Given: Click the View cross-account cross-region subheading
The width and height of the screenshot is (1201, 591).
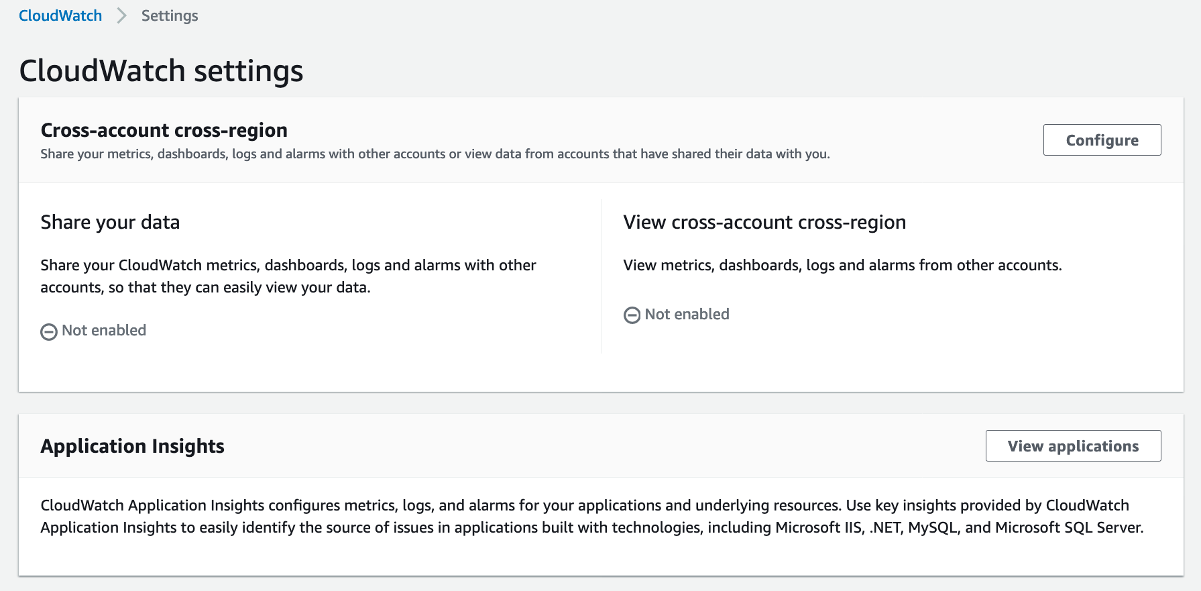Looking at the screenshot, I should [x=764, y=222].
